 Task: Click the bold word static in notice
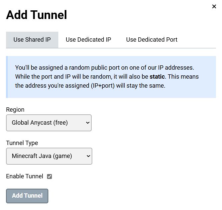pos(157,77)
